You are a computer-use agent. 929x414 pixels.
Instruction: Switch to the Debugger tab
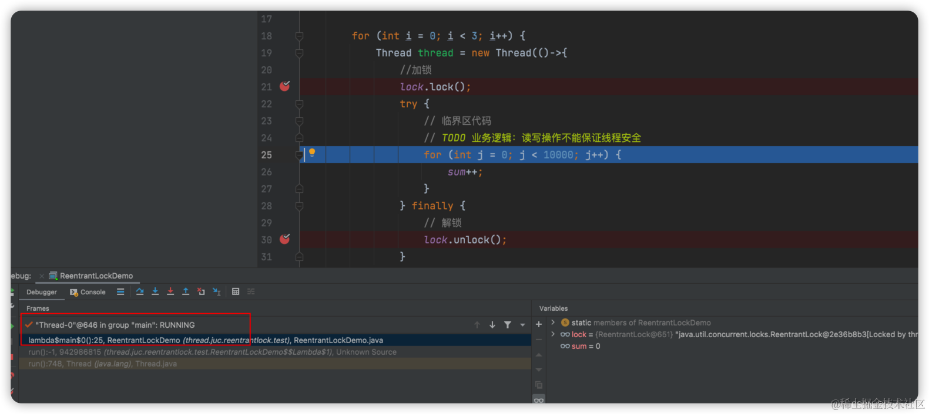[x=42, y=292]
